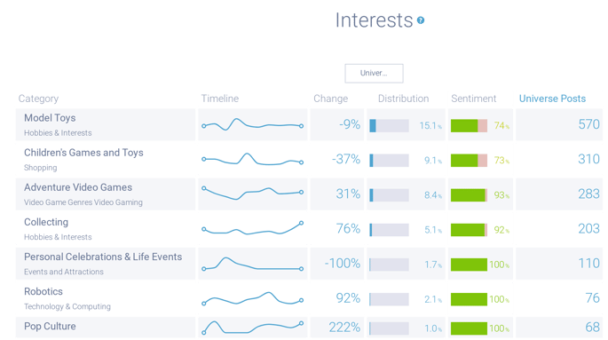The image size is (608, 340).
Task: Click the 570 posts count for Model Toys
Action: click(588, 124)
